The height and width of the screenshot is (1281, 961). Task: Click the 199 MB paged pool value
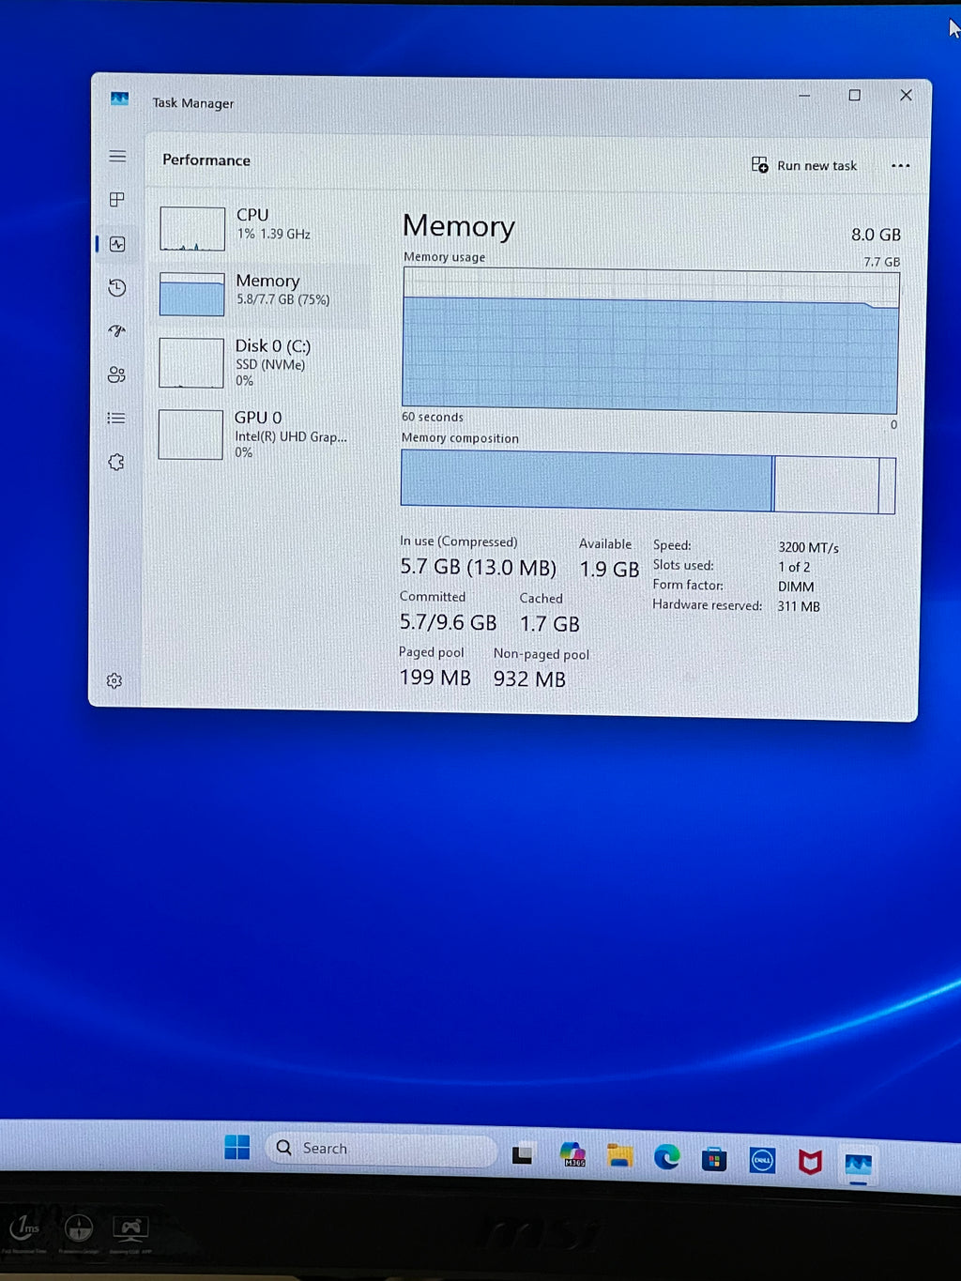coord(435,678)
